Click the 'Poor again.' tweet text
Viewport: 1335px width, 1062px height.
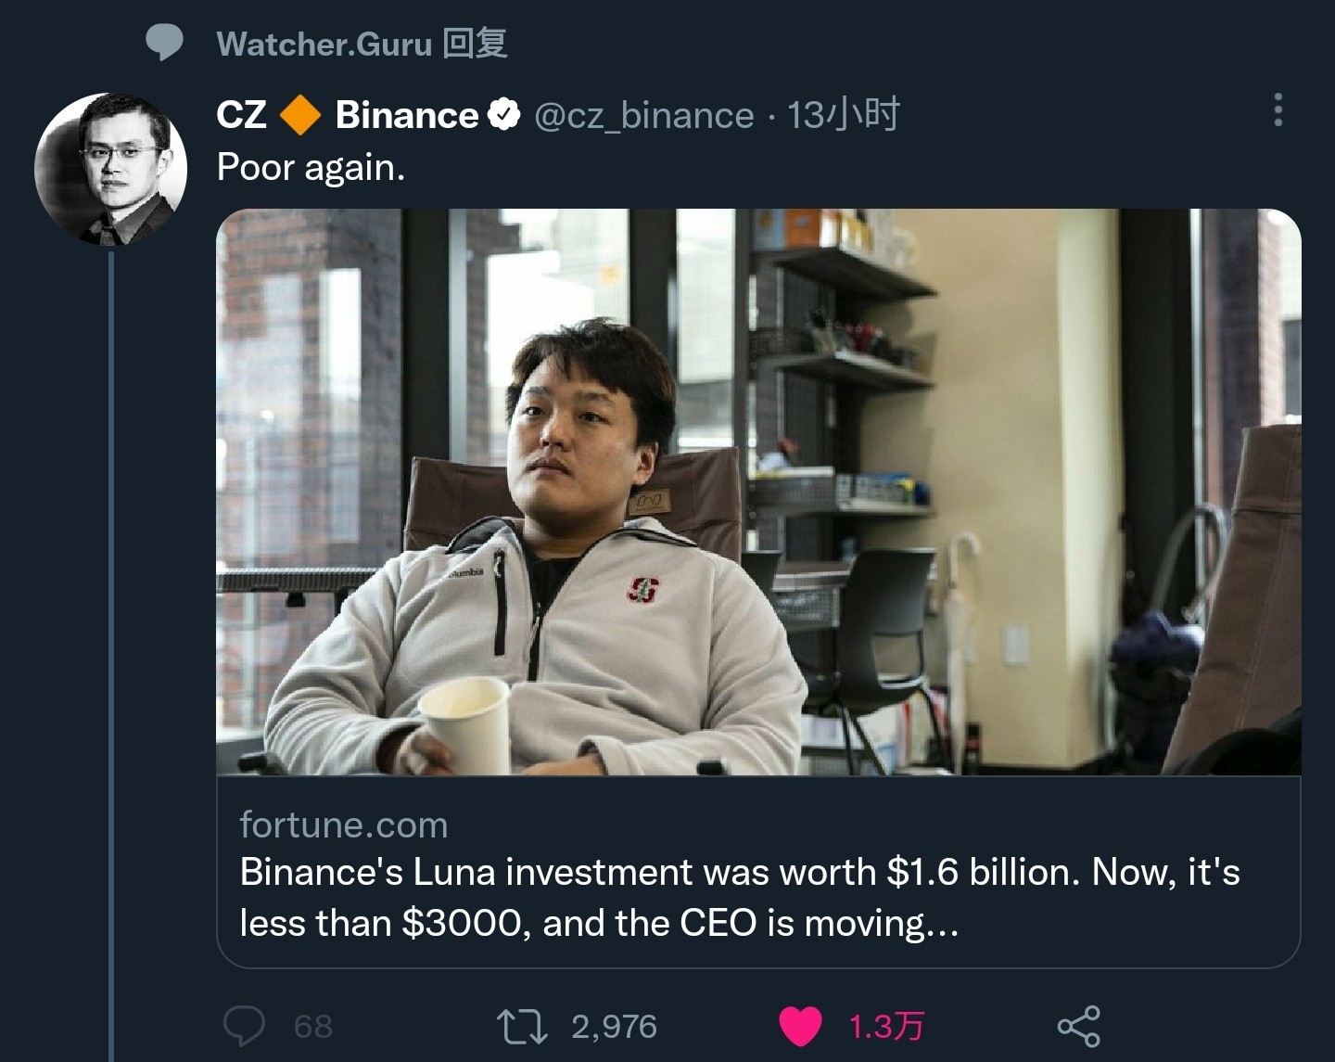click(311, 168)
